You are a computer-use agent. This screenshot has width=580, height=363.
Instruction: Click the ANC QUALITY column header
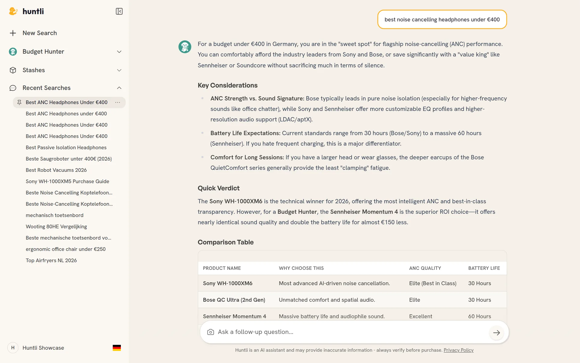coord(425,268)
